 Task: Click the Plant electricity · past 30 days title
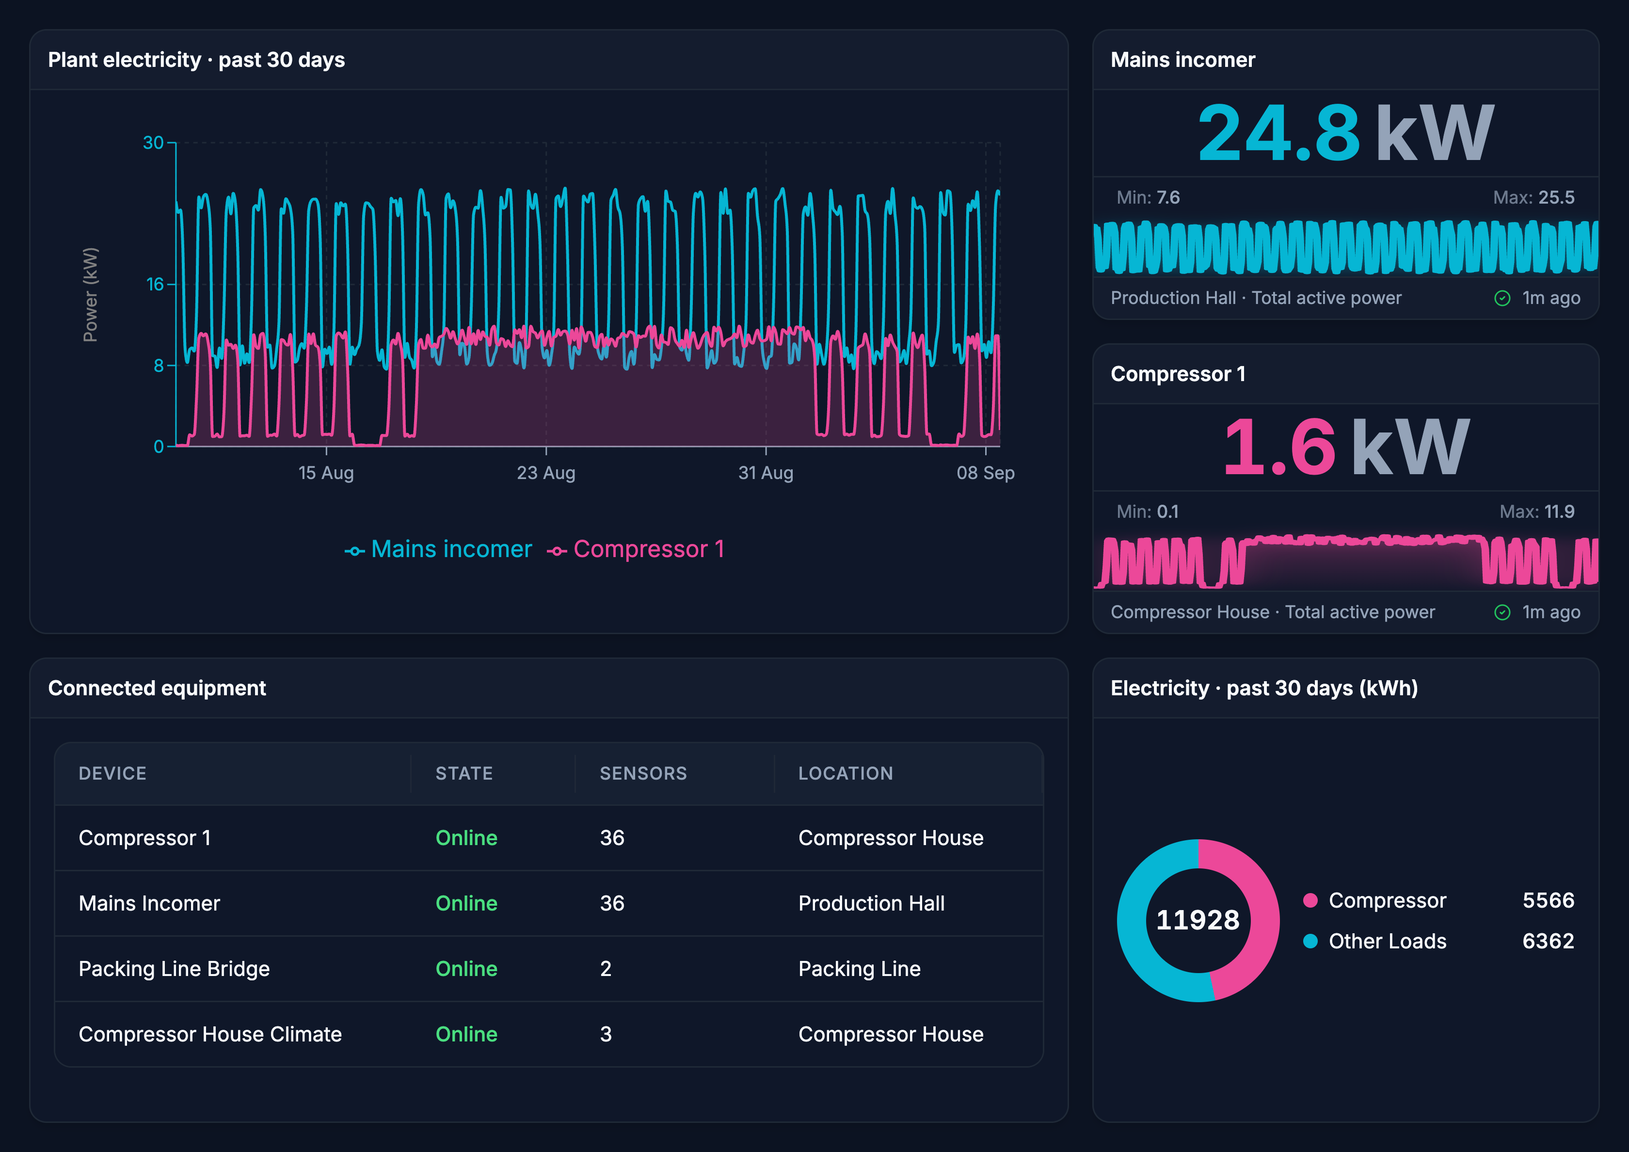[196, 60]
